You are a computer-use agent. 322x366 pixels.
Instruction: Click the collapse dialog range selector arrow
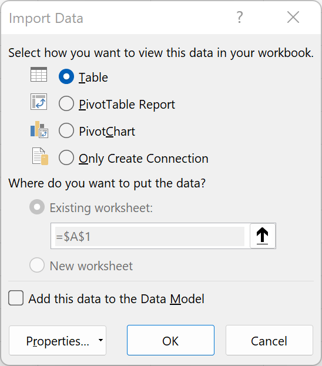click(x=263, y=236)
